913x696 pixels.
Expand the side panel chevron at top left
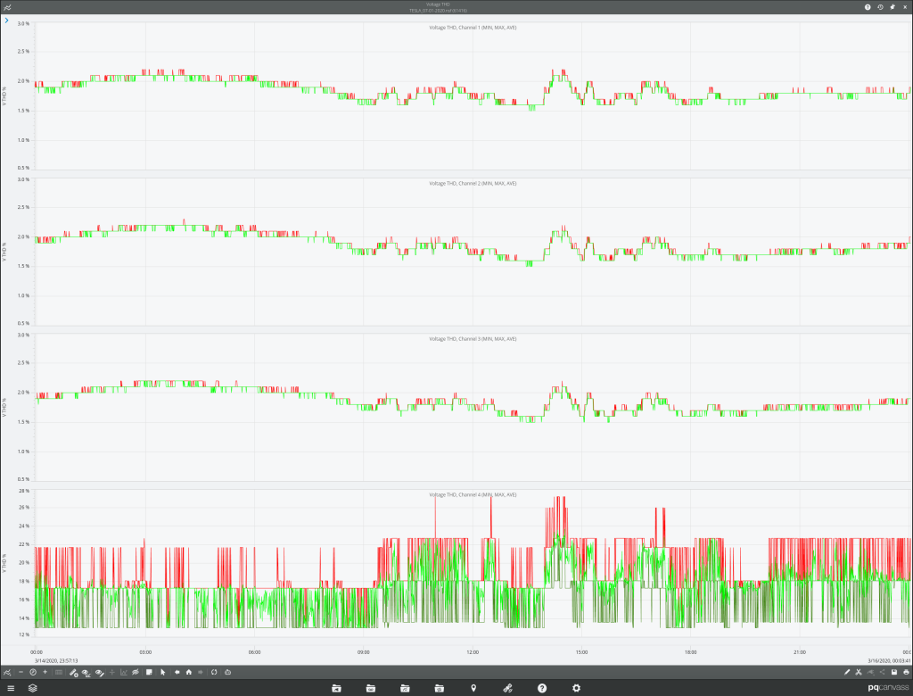pos(7,20)
